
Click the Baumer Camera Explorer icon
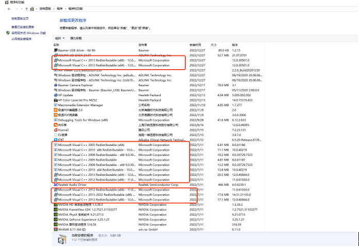(56, 85)
